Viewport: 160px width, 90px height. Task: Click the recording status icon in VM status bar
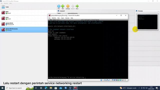pos(115,80)
